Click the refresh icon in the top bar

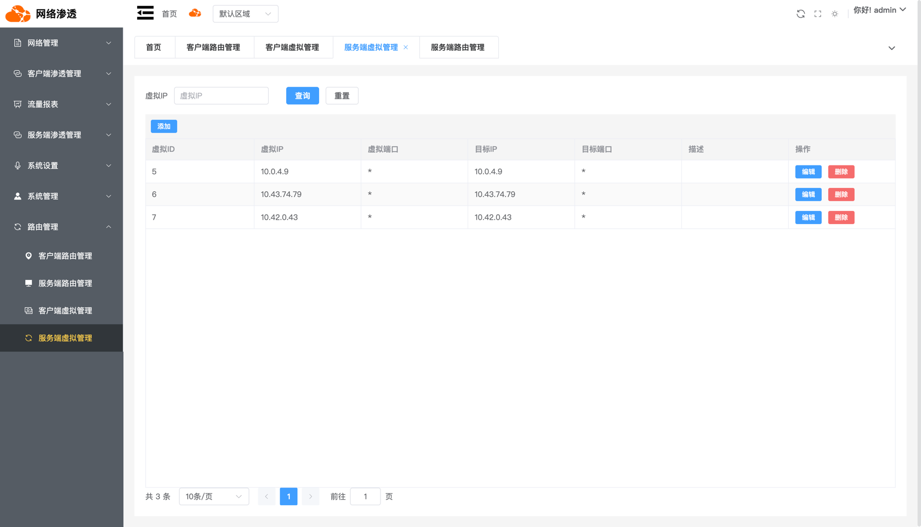[800, 14]
